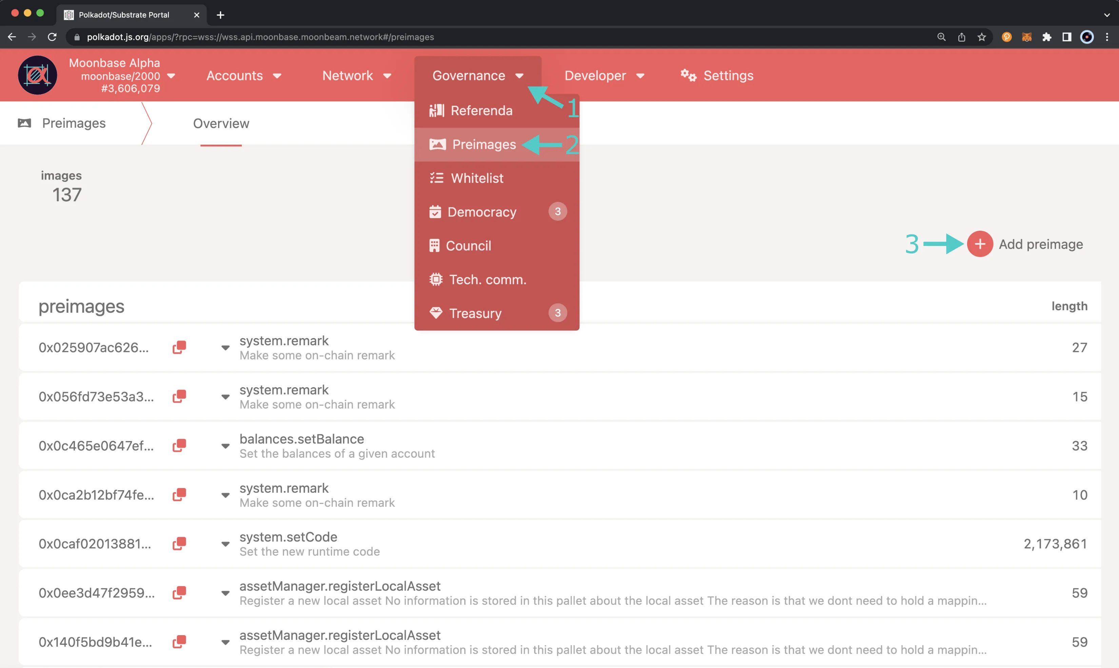
Task: Copy hash 0x0ca2b12bf74fe with its copy icon
Action: click(179, 495)
